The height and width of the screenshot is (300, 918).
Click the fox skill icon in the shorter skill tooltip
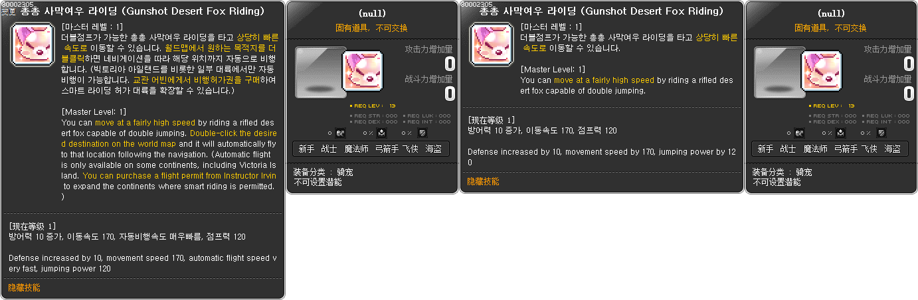pyautogui.click(x=492, y=44)
